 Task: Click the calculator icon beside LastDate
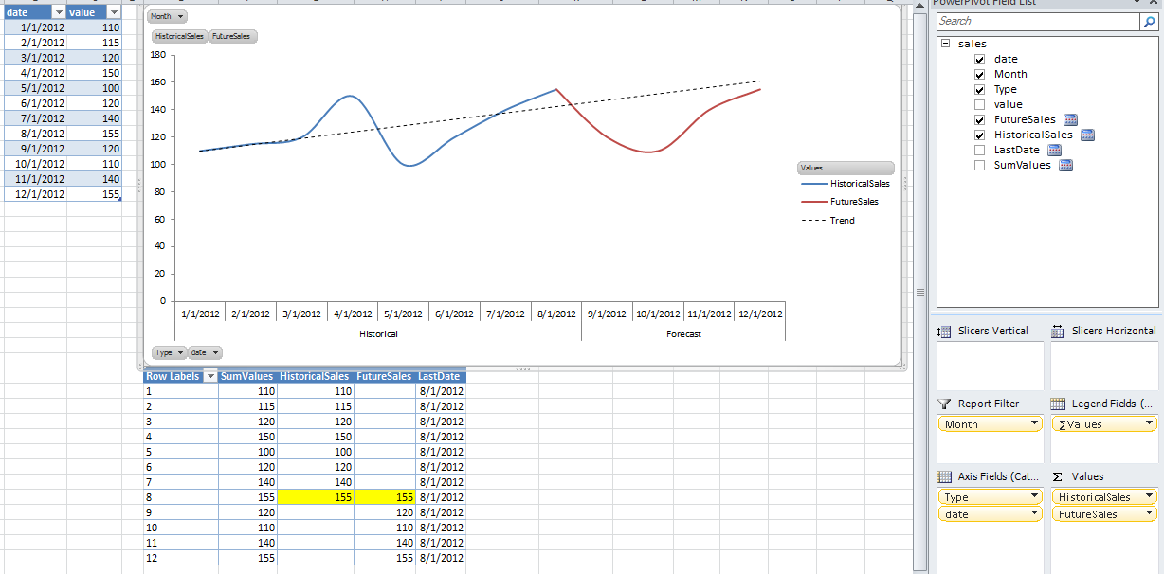1055,150
